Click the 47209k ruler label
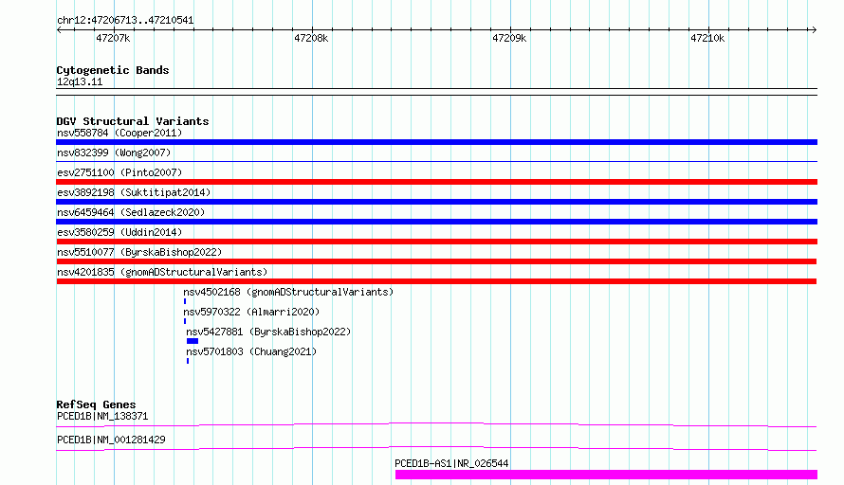The image size is (844, 485). pos(509,38)
